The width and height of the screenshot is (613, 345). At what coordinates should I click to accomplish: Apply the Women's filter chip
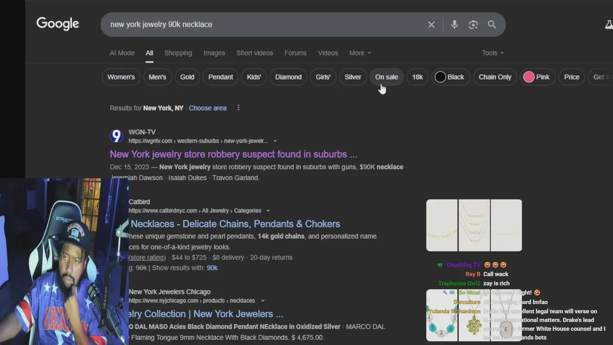coord(121,77)
